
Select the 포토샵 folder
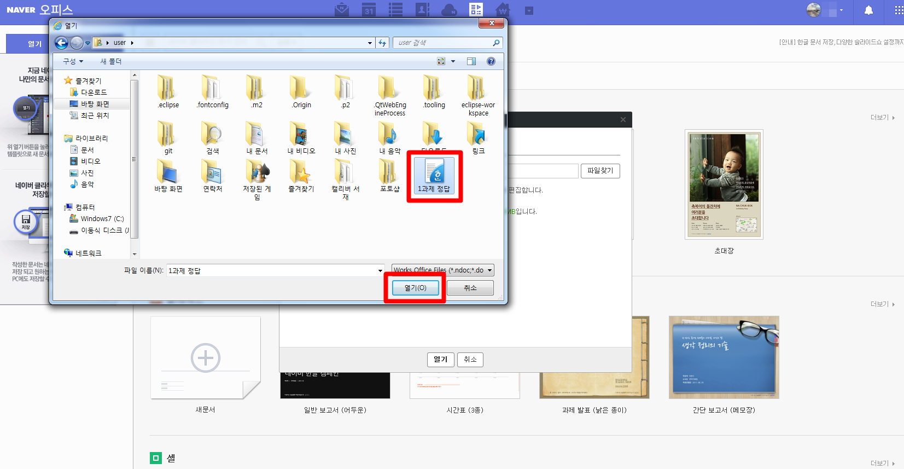(390, 175)
